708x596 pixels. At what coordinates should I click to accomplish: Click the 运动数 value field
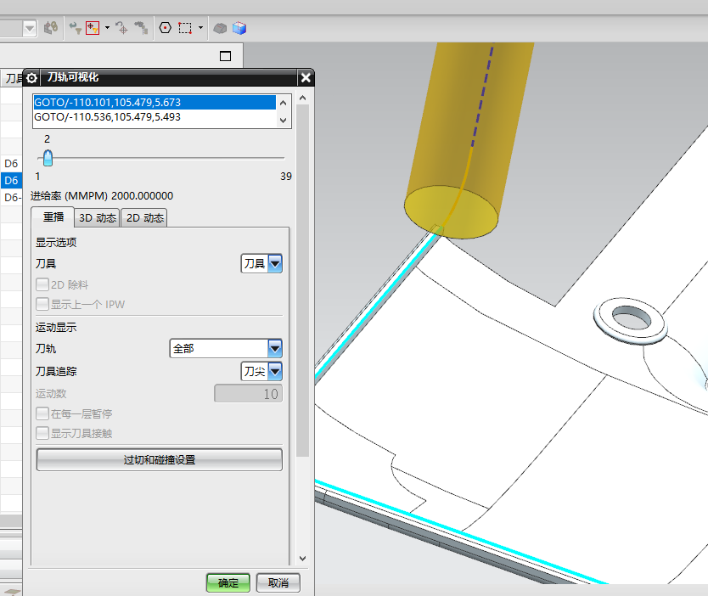click(249, 394)
